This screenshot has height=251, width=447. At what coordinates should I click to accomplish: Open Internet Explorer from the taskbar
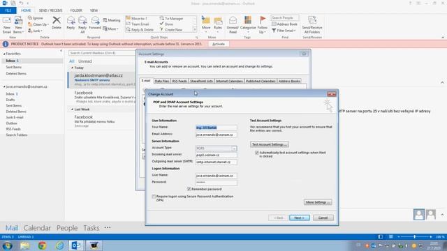tap(59, 245)
